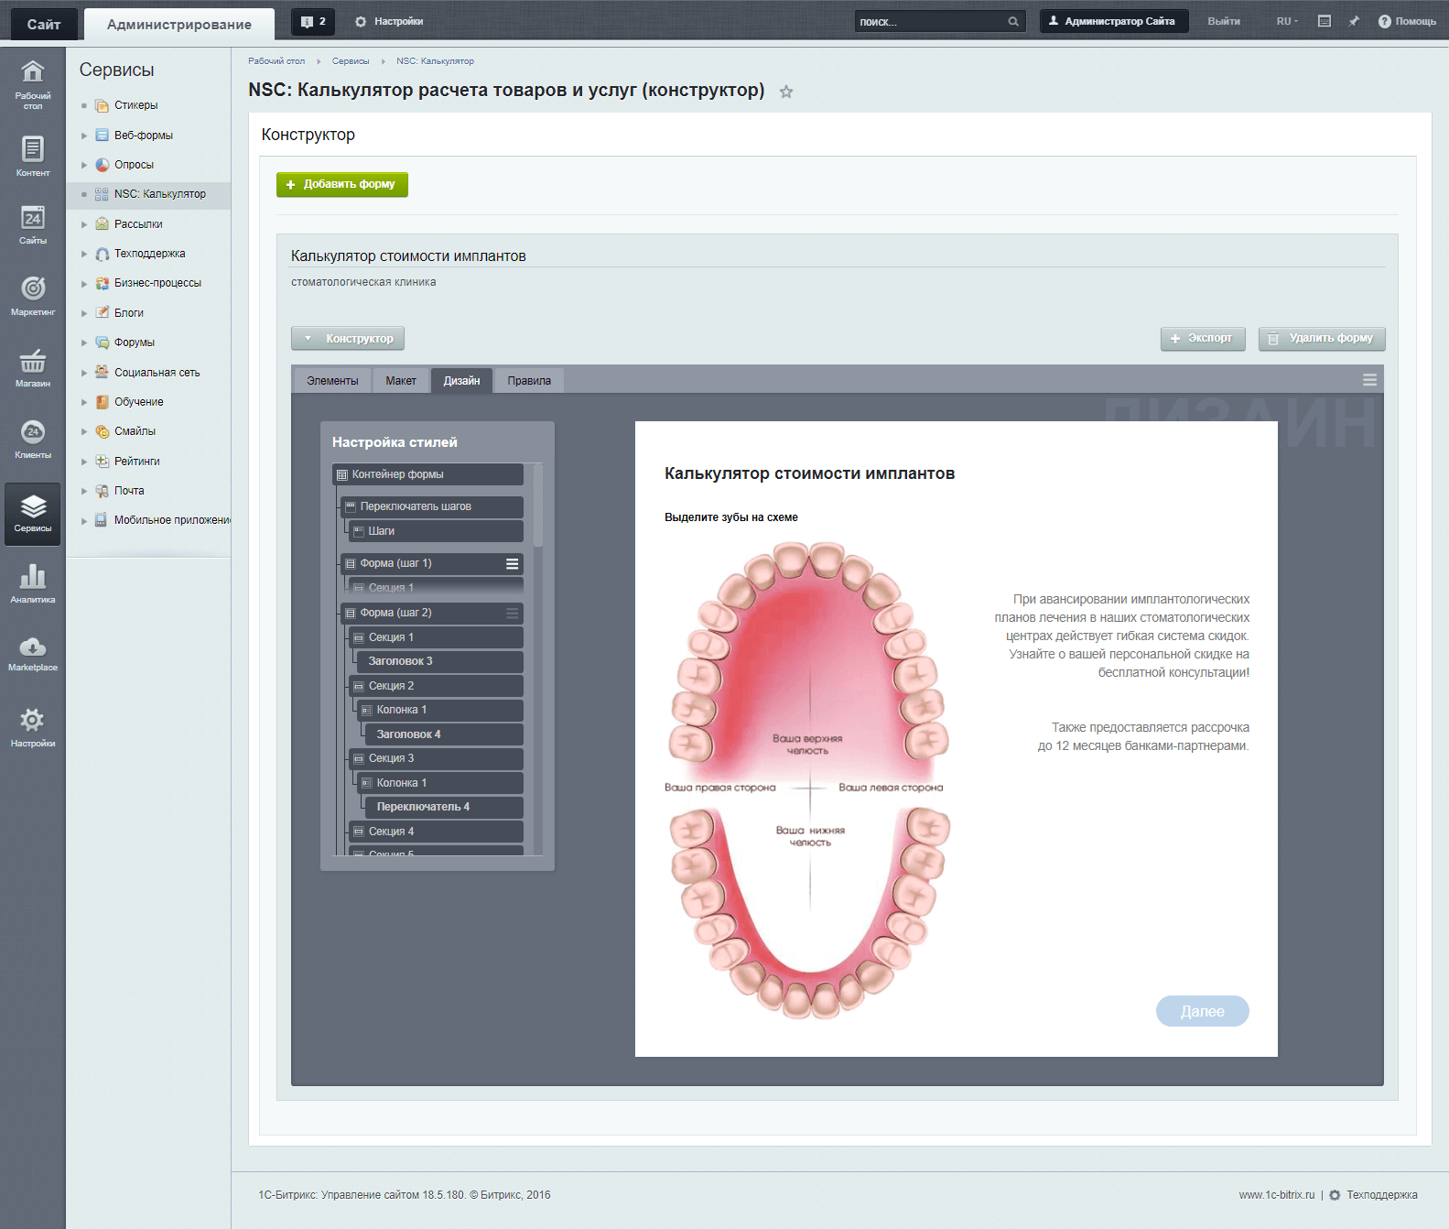Open hamburger menu on design panel tab bar

click(1369, 380)
